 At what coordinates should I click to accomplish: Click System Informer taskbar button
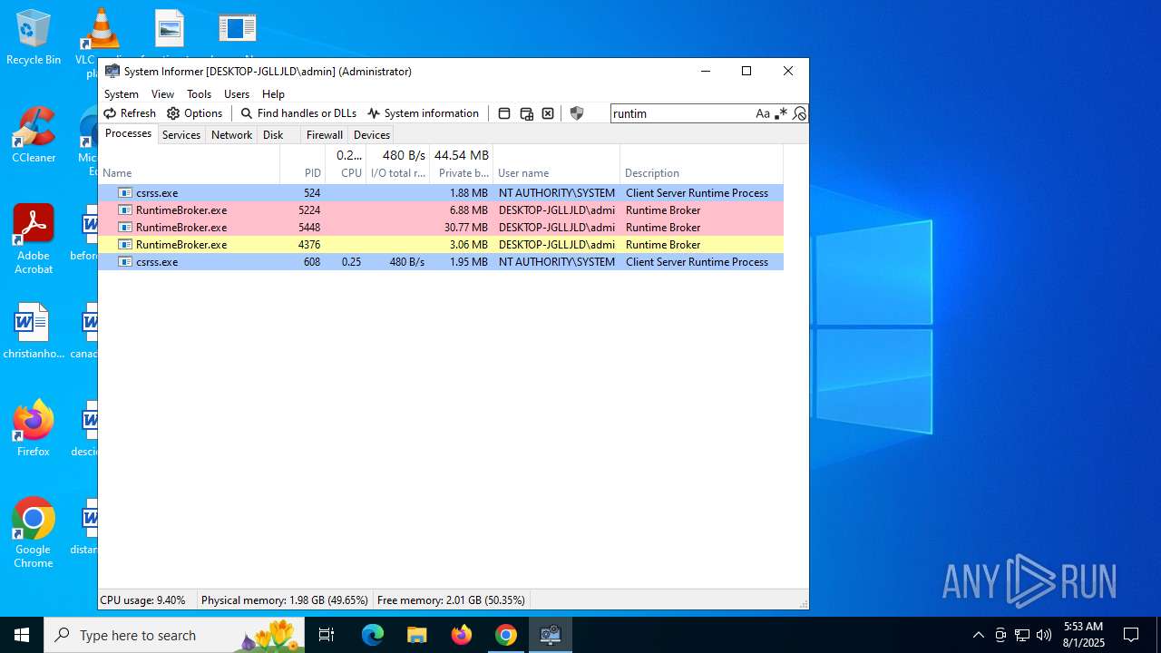[x=551, y=635]
